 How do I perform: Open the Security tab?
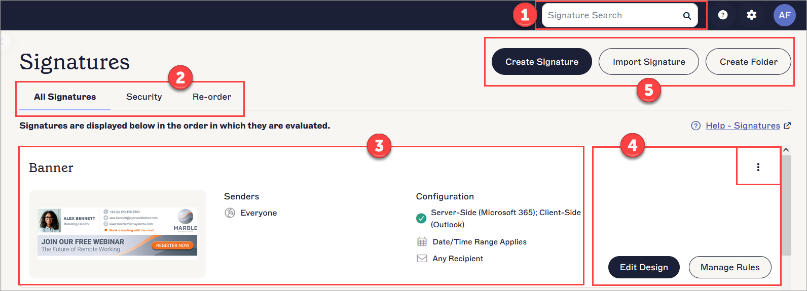point(144,97)
